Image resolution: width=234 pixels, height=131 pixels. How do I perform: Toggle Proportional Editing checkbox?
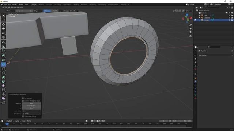pyautogui.click(x=23, y=116)
